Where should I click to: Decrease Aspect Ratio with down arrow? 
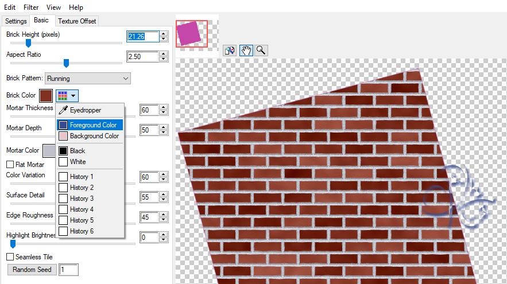click(164, 59)
